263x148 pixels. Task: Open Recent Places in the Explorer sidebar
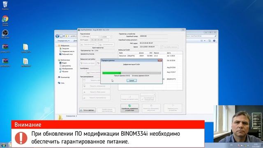[x=68, y=51]
